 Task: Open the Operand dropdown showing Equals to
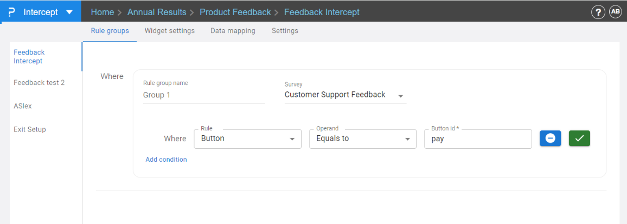coord(362,139)
